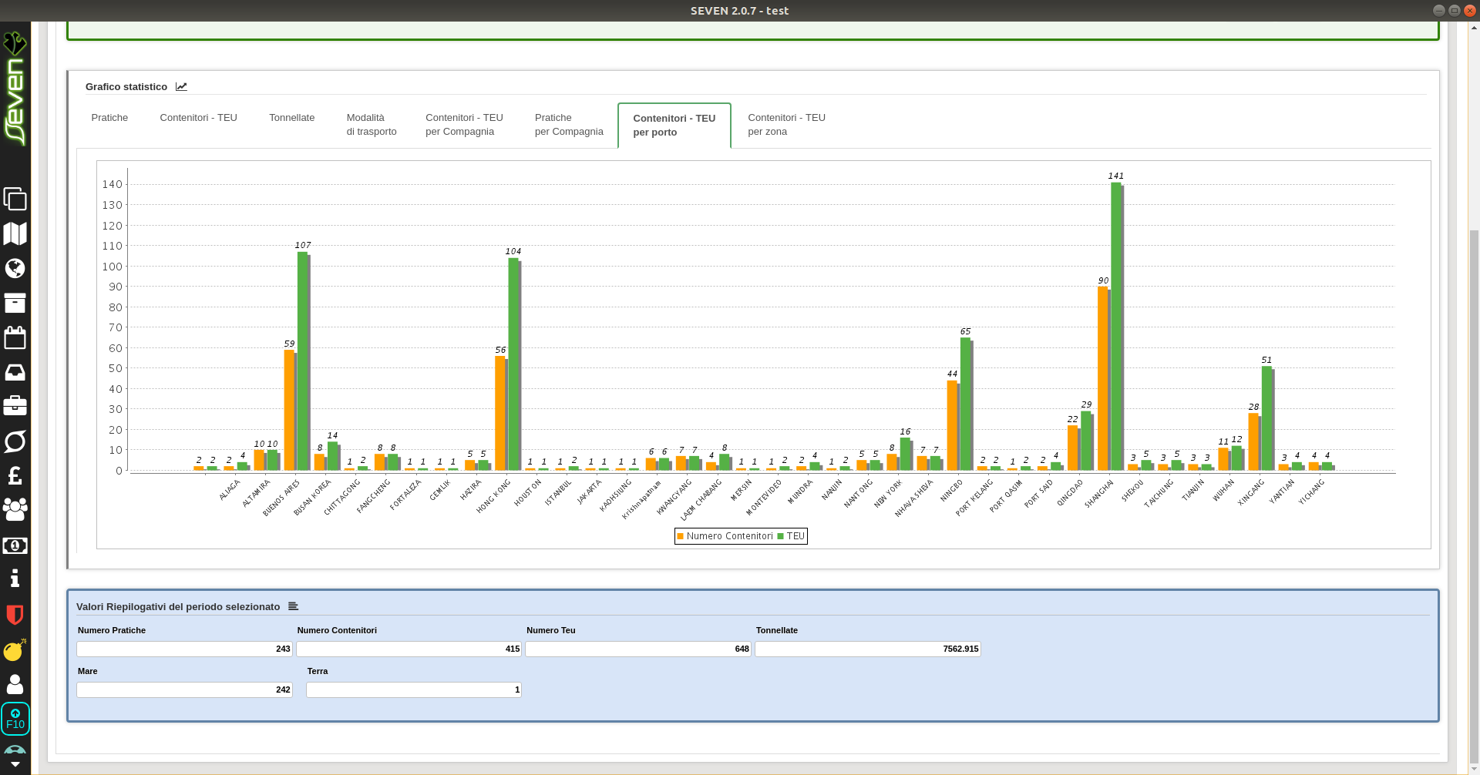
Task: Click the Tonnellate field showing 7562.915
Action: [x=867, y=649]
